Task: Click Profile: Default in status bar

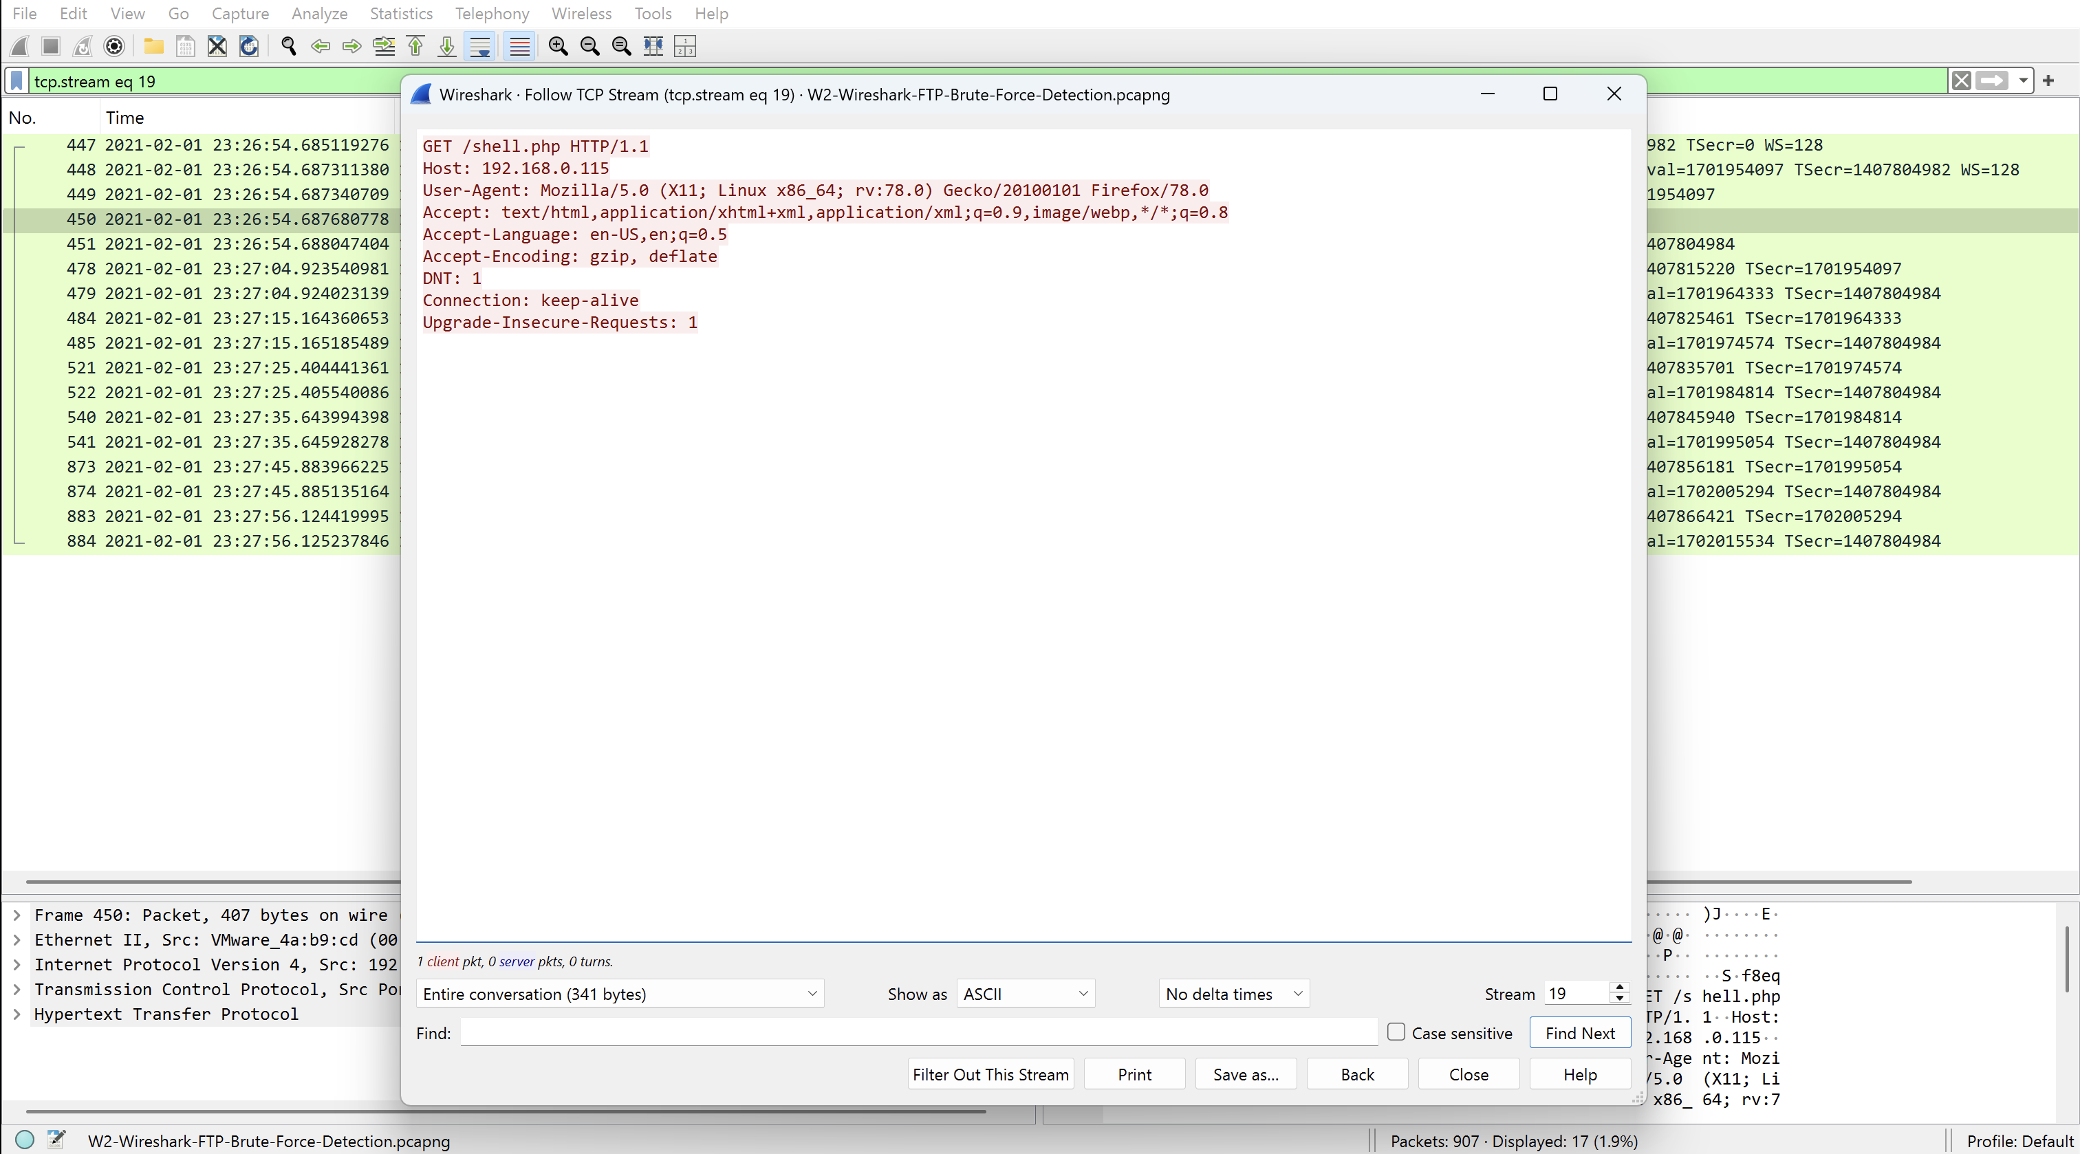Action: (x=2019, y=1140)
